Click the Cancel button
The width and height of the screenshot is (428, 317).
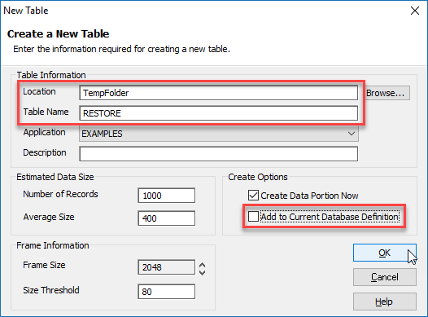[x=385, y=277]
